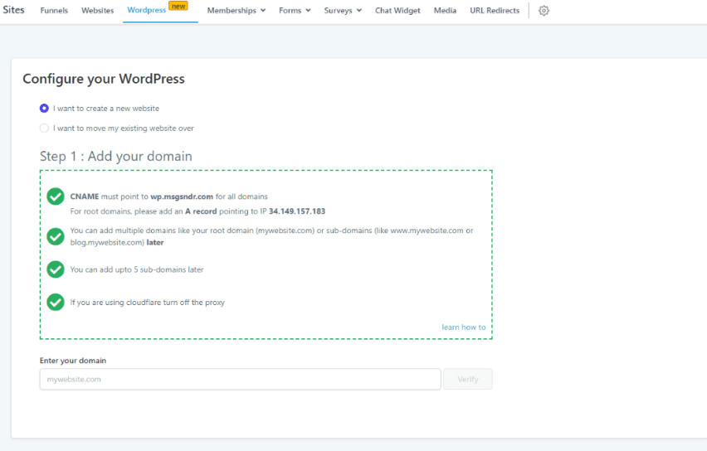Screen dimensions: 707x451
Task: Click the IP address 34.149.157.183
Action: [x=297, y=211]
